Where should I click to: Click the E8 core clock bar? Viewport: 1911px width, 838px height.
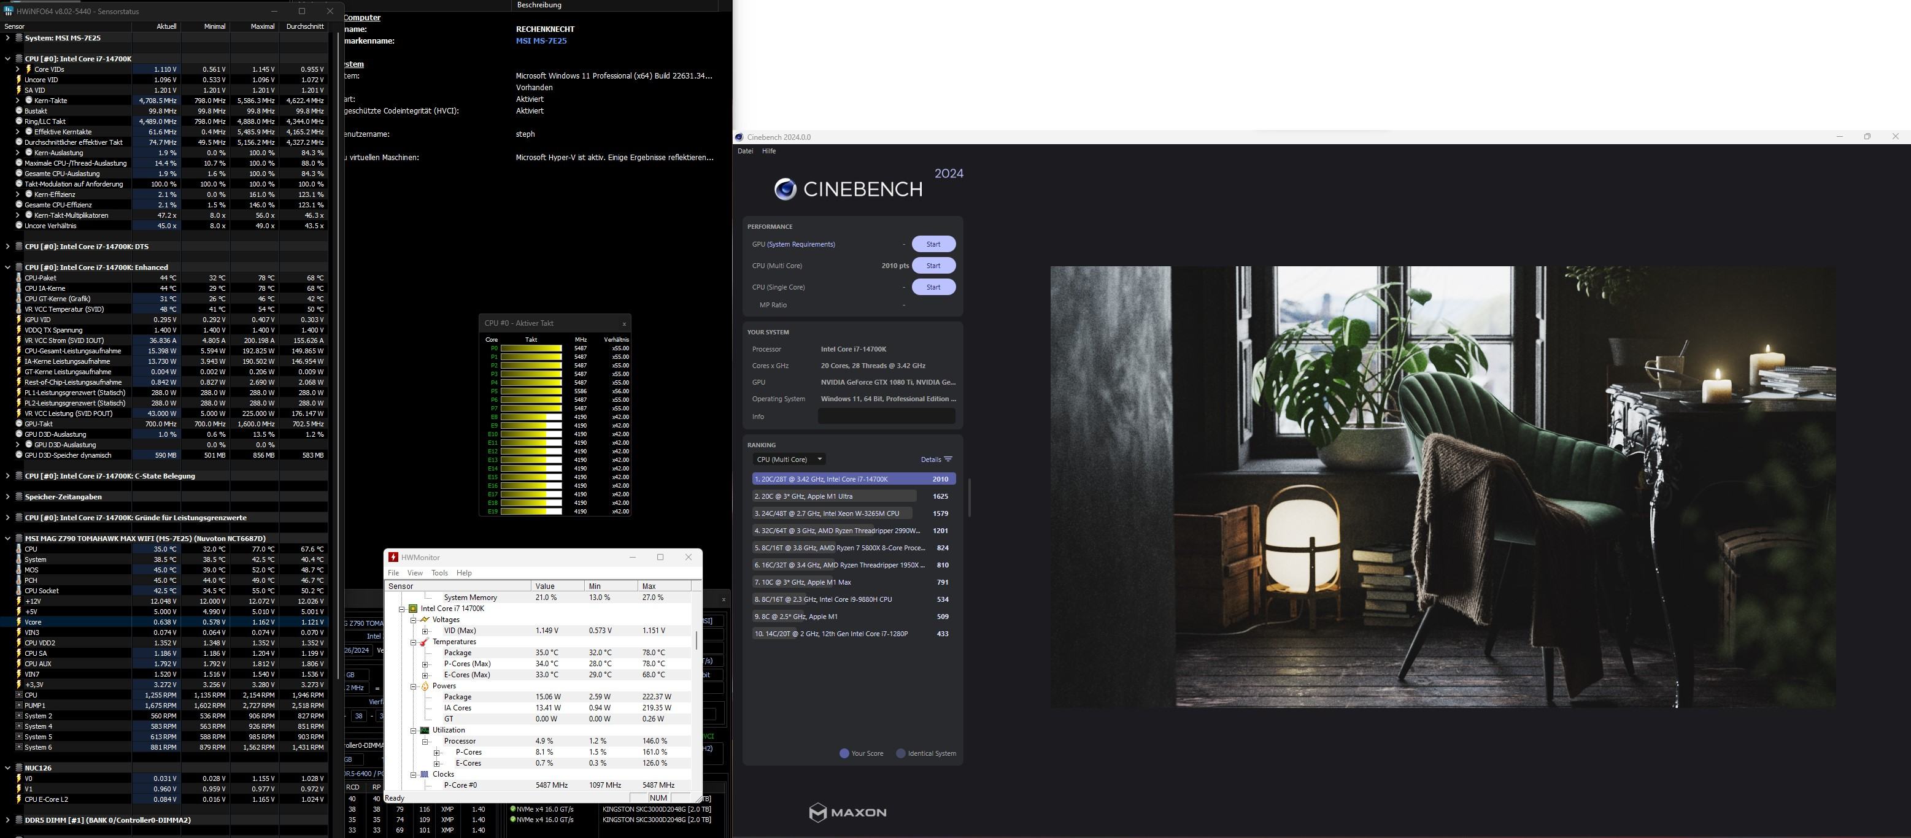click(x=531, y=417)
